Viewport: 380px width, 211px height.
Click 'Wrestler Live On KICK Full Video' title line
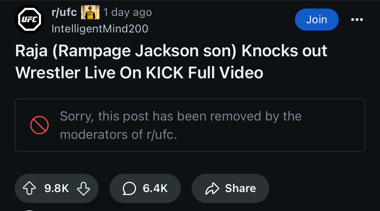click(139, 73)
